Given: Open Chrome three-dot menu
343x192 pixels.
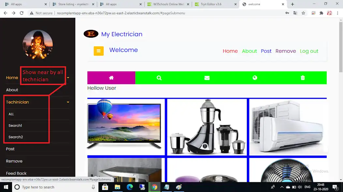Looking at the screenshot, I should 337,13.
